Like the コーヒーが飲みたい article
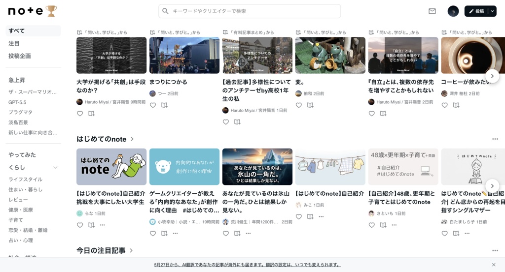 [x=444, y=105]
